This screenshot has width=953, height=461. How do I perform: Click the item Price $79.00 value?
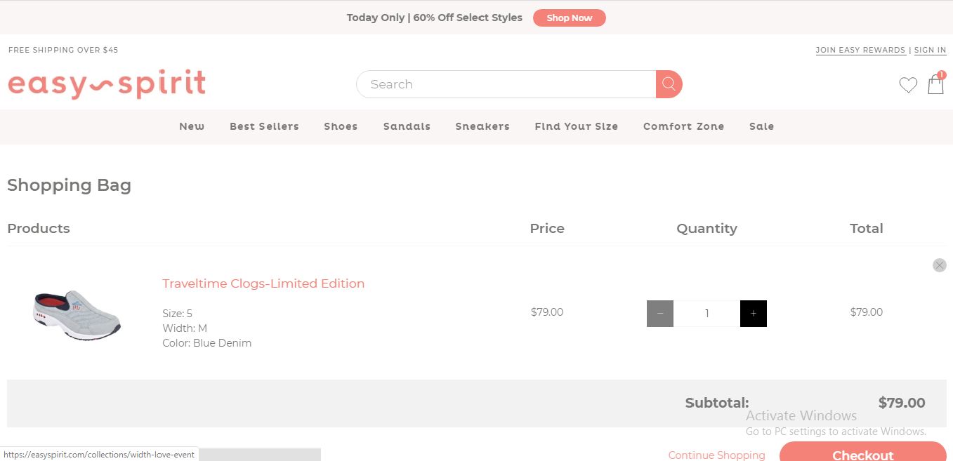(x=547, y=312)
